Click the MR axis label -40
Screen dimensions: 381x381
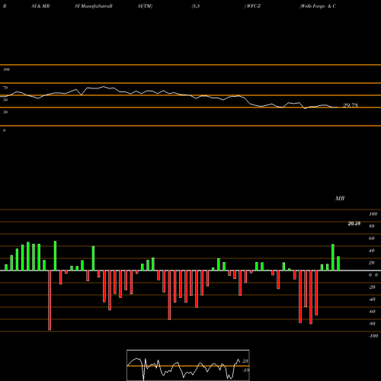point(372,299)
